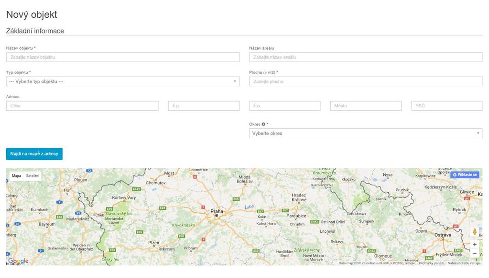Image resolution: width=489 pixels, height=278 pixels.
Task: Click the Opava label on the map
Action: coord(421,231)
